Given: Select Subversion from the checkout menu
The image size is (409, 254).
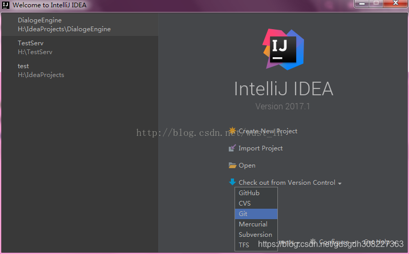Looking at the screenshot, I should (256, 235).
